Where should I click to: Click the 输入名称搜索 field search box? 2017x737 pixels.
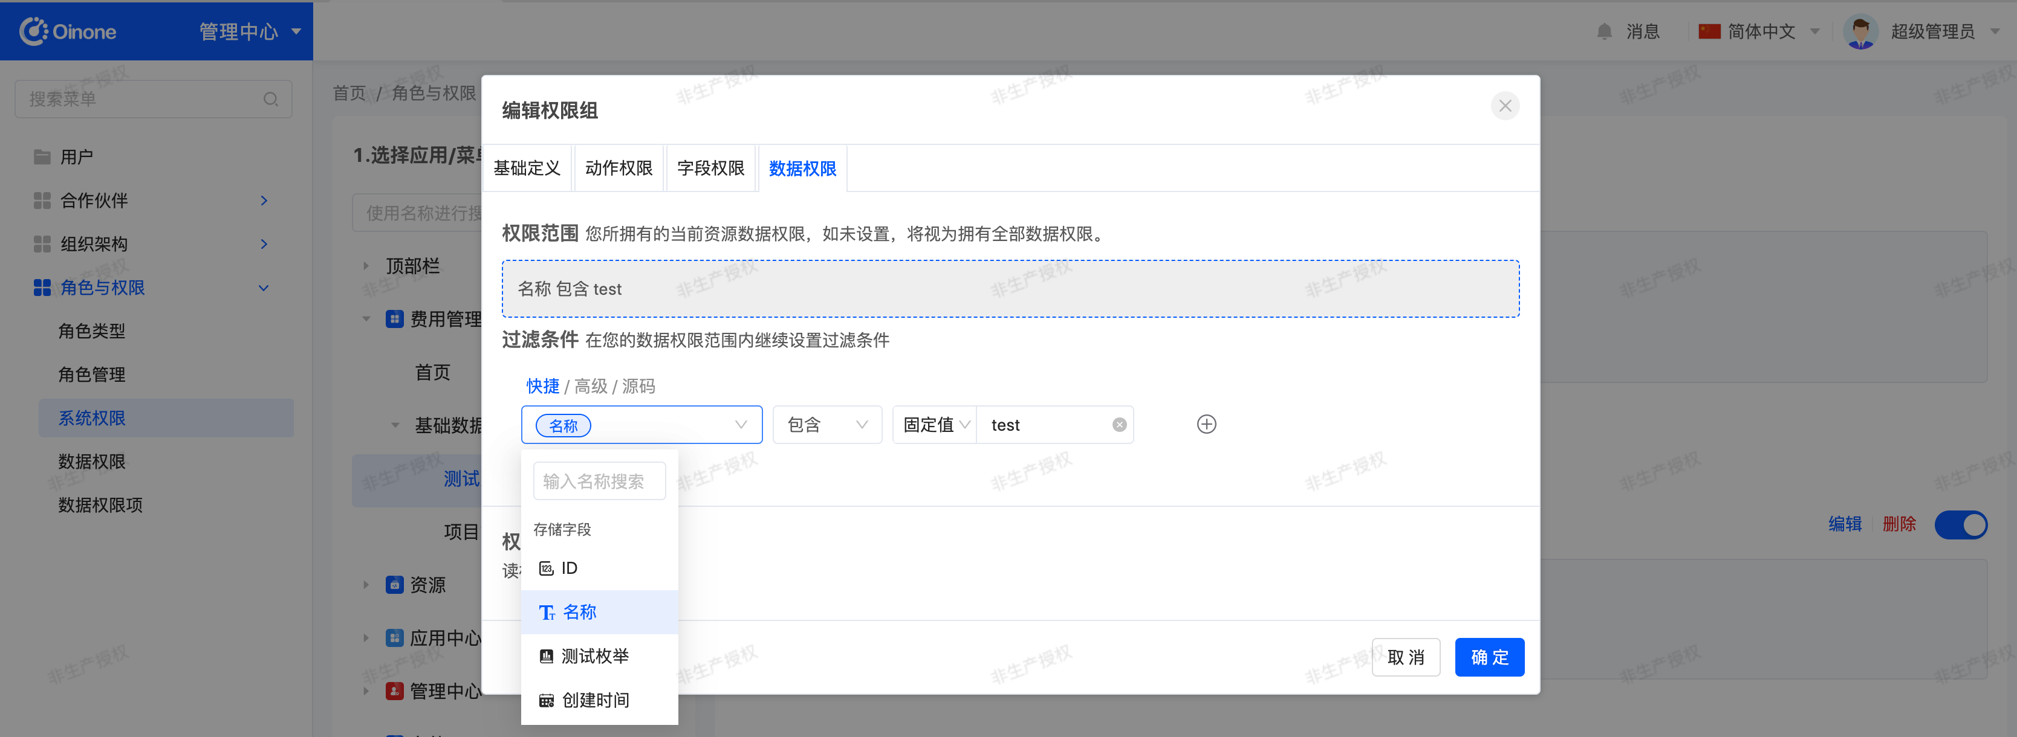(599, 481)
